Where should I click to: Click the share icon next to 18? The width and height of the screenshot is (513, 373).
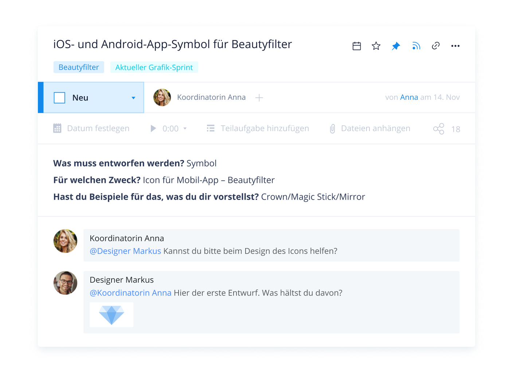click(439, 129)
